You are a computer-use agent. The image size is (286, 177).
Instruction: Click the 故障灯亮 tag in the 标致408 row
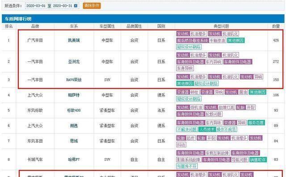pyautogui.click(x=227, y=108)
